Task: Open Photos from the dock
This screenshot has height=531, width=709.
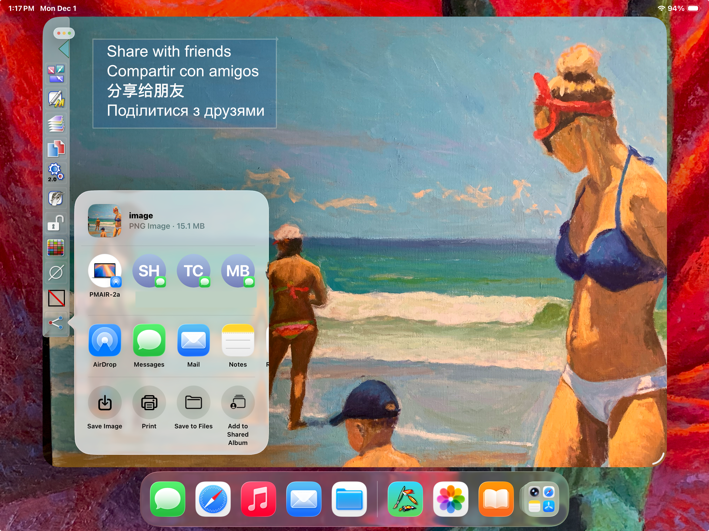Action: pyautogui.click(x=451, y=499)
